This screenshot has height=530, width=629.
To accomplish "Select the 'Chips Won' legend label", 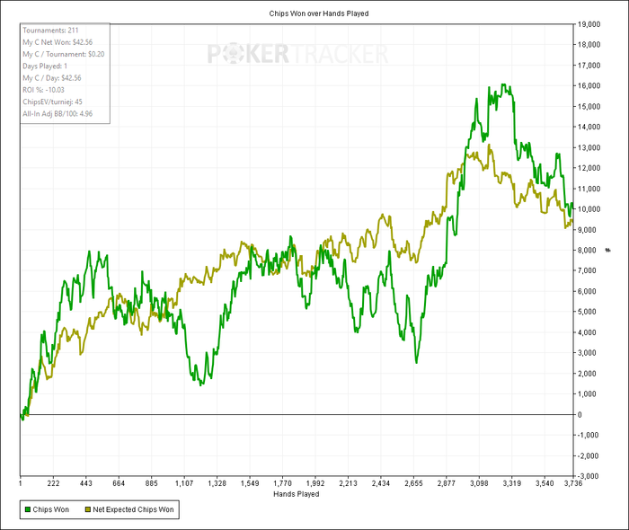I will tap(51, 509).
